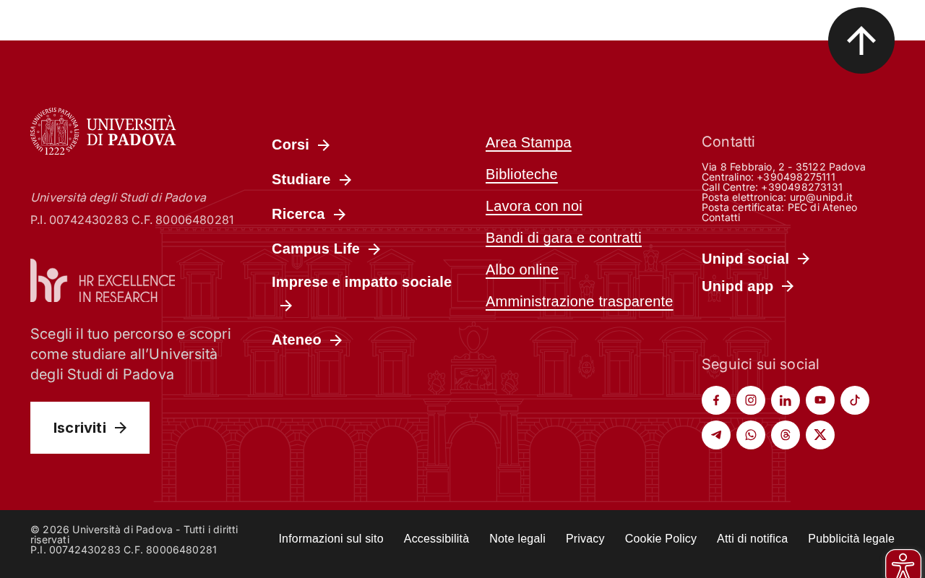Click the Centralino phone number
The width and height of the screenshot is (925, 578).
point(796,177)
